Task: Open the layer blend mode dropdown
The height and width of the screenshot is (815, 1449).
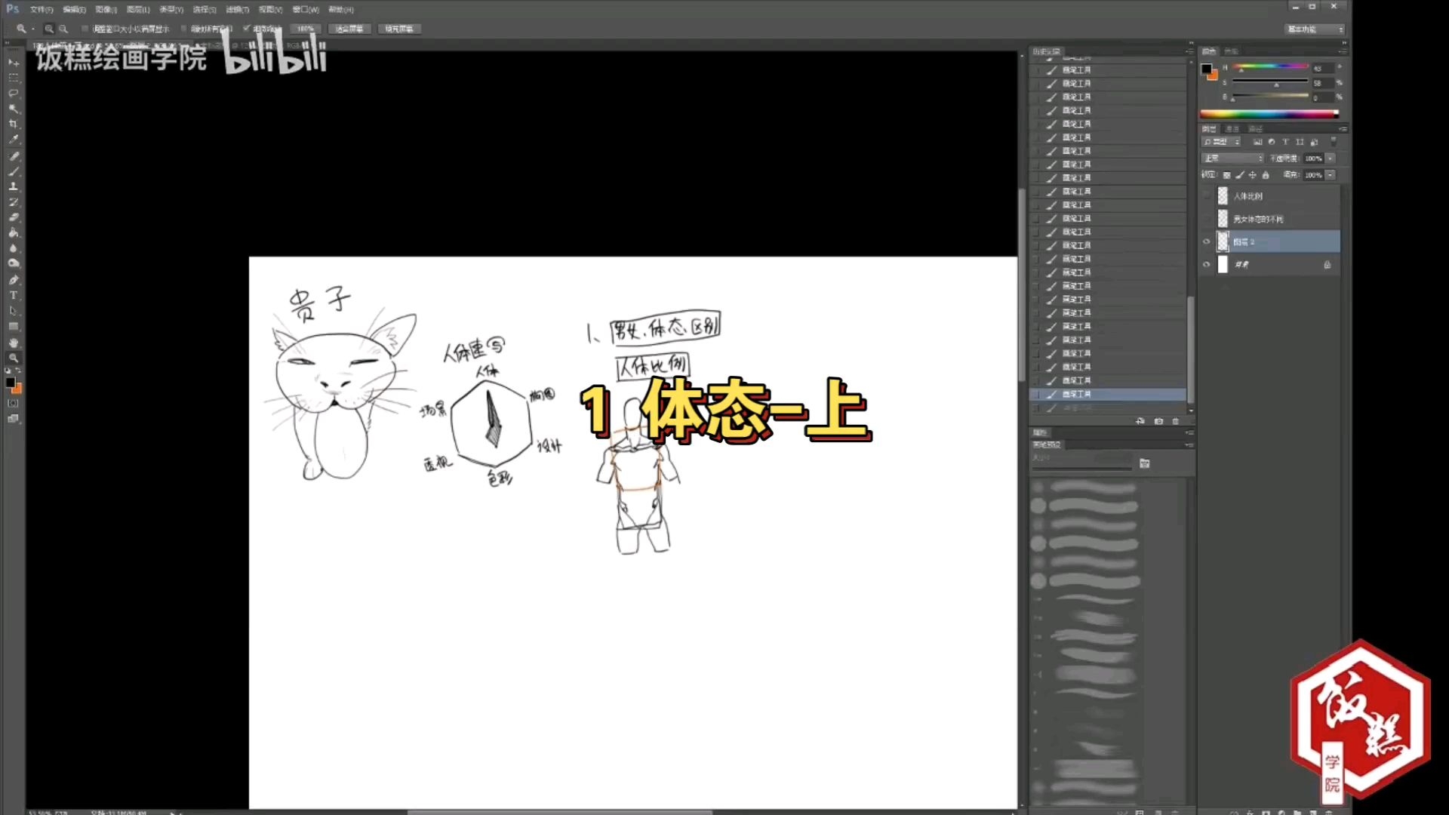Action: 1232,158
